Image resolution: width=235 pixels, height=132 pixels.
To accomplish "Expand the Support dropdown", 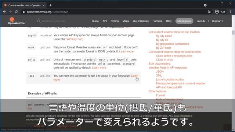I will [218, 21].
